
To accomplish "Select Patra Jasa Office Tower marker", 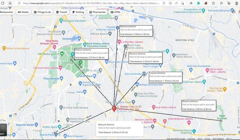I will (x=133, y=102).
